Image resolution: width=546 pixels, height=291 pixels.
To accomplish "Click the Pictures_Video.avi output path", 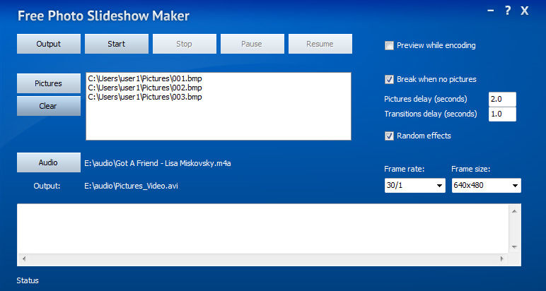I will (x=132, y=186).
